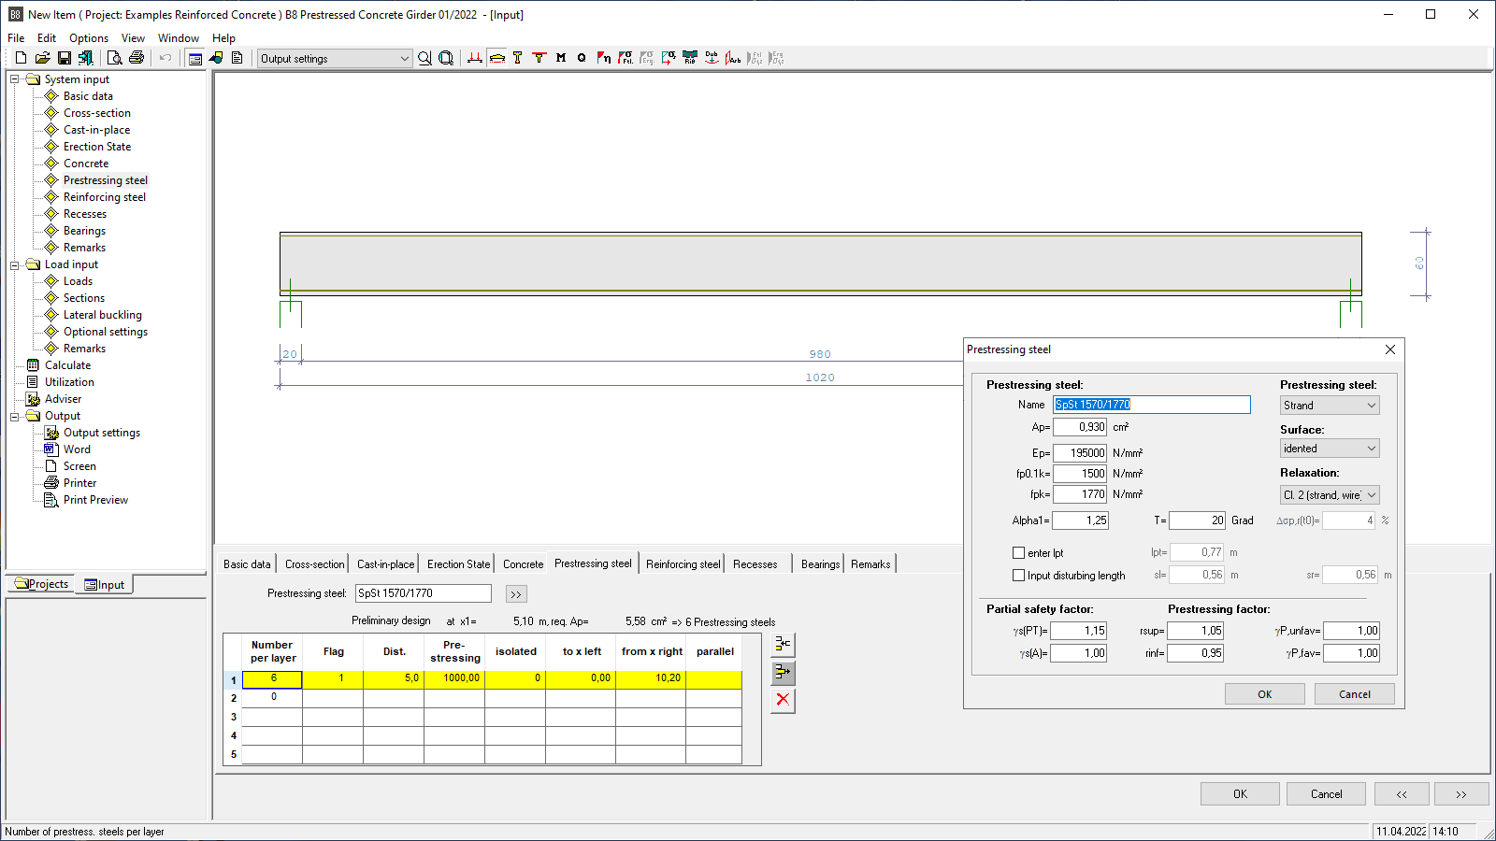Select 'Erection State' in the tree
Image resolution: width=1496 pixels, height=841 pixels.
point(97,147)
